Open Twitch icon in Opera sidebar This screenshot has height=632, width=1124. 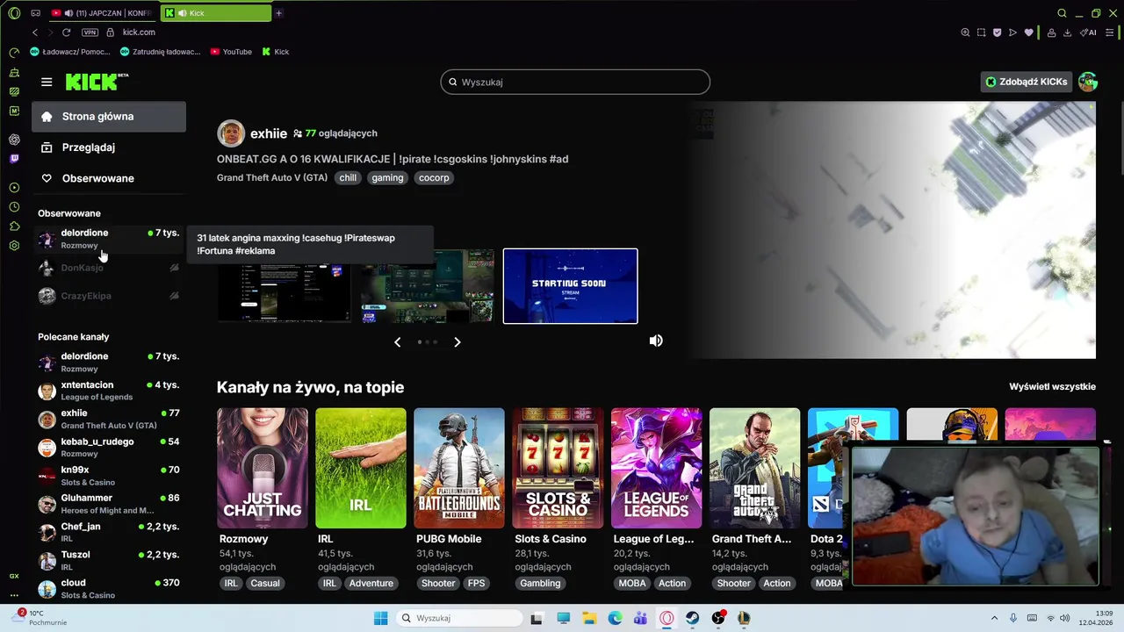coord(14,159)
